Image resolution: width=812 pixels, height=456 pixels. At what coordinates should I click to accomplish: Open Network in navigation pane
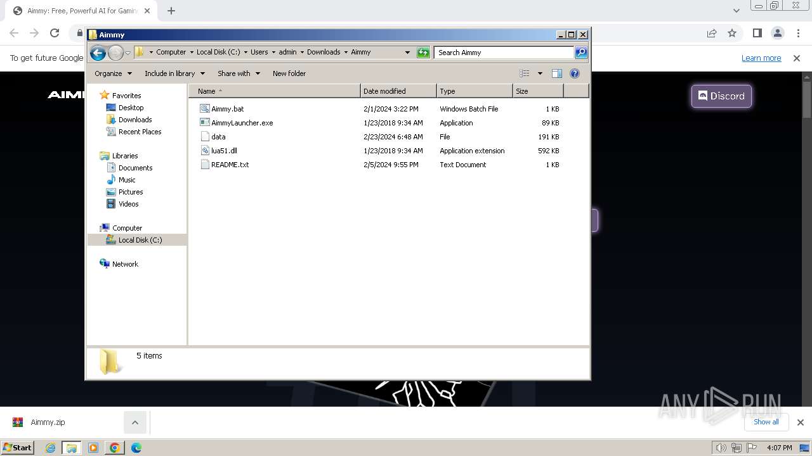click(x=125, y=264)
